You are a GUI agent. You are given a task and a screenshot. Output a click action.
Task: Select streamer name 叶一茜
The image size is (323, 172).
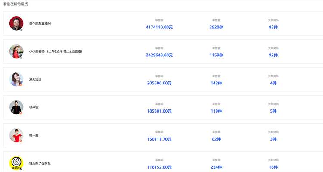tap(34, 135)
